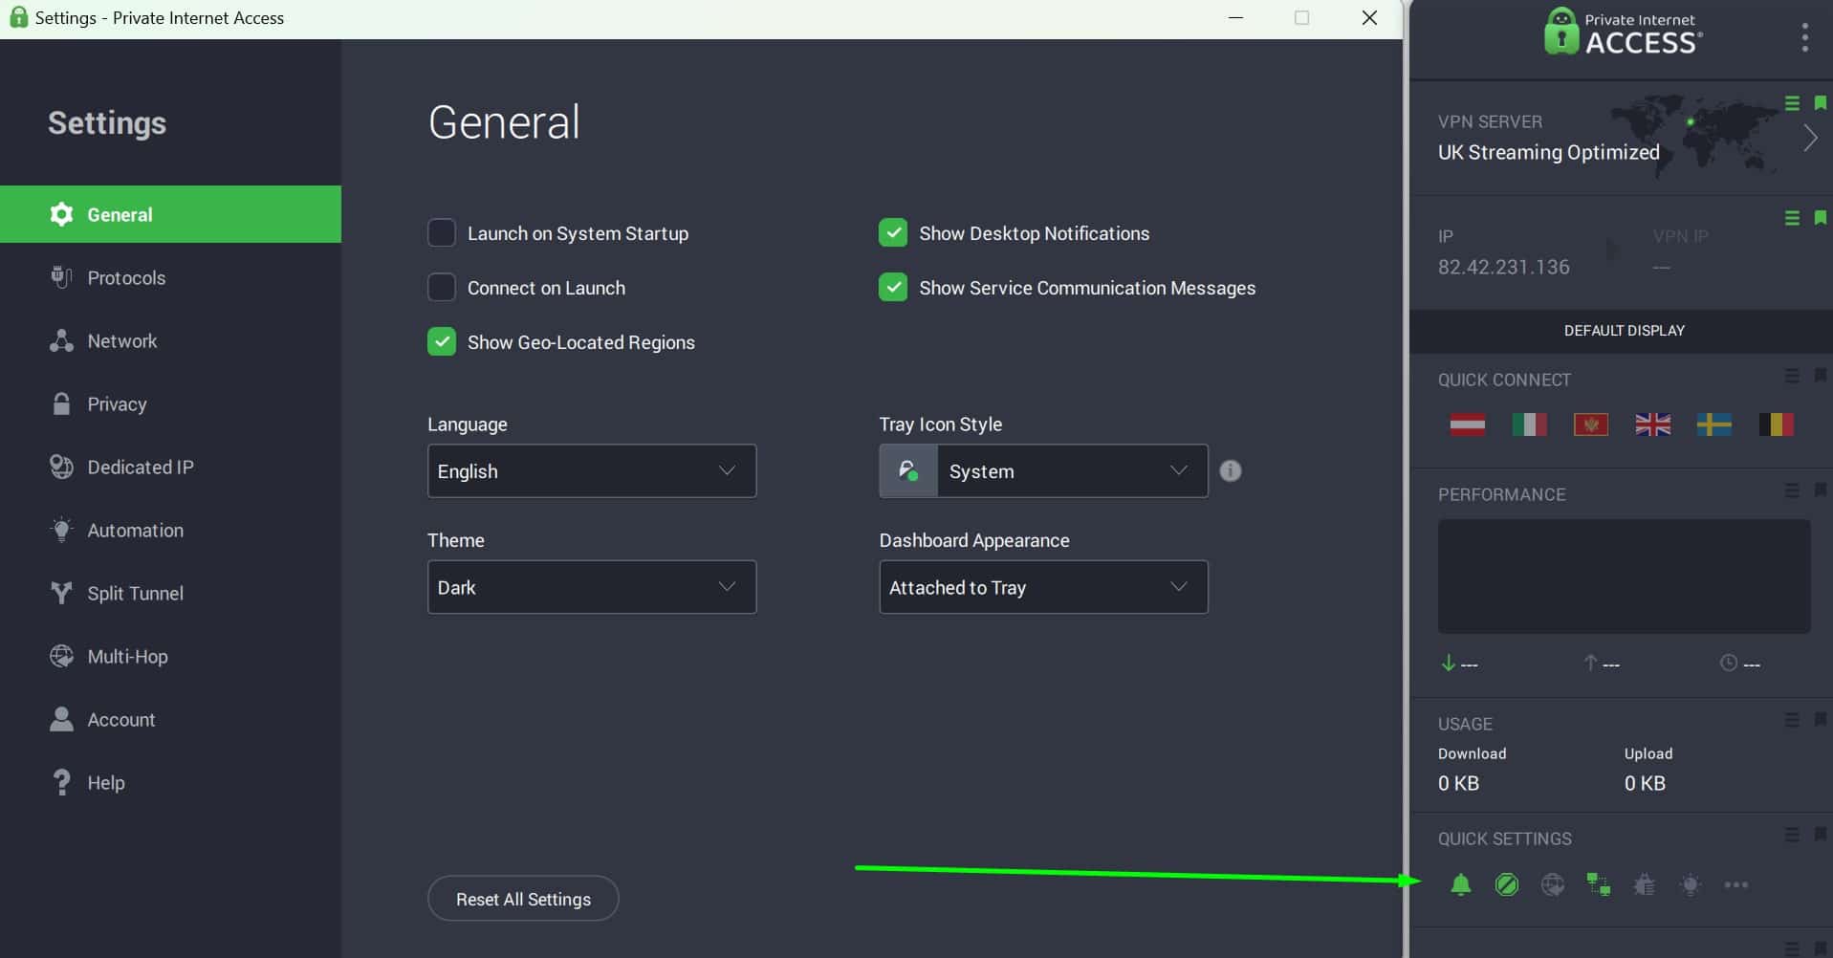Click bookmark icon on Performance tile

click(x=1821, y=490)
